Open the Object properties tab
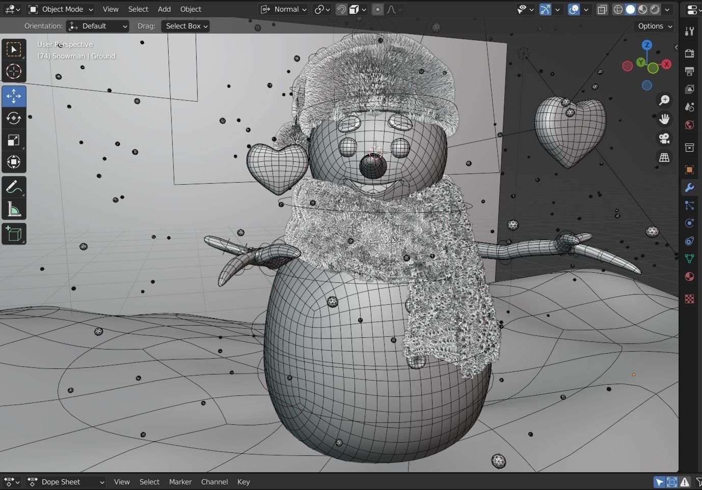This screenshot has height=490, width=702. point(689,169)
